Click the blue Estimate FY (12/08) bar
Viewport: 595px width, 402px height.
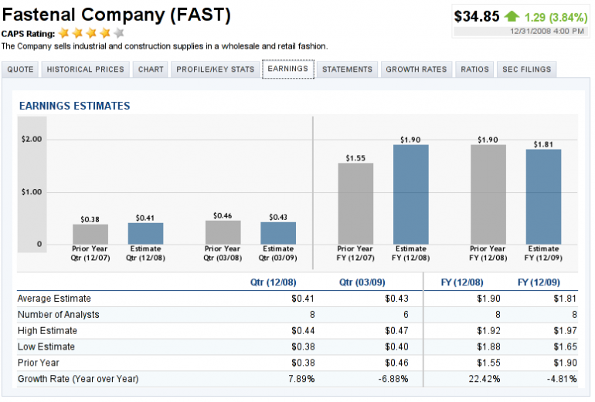pyautogui.click(x=411, y=194)
